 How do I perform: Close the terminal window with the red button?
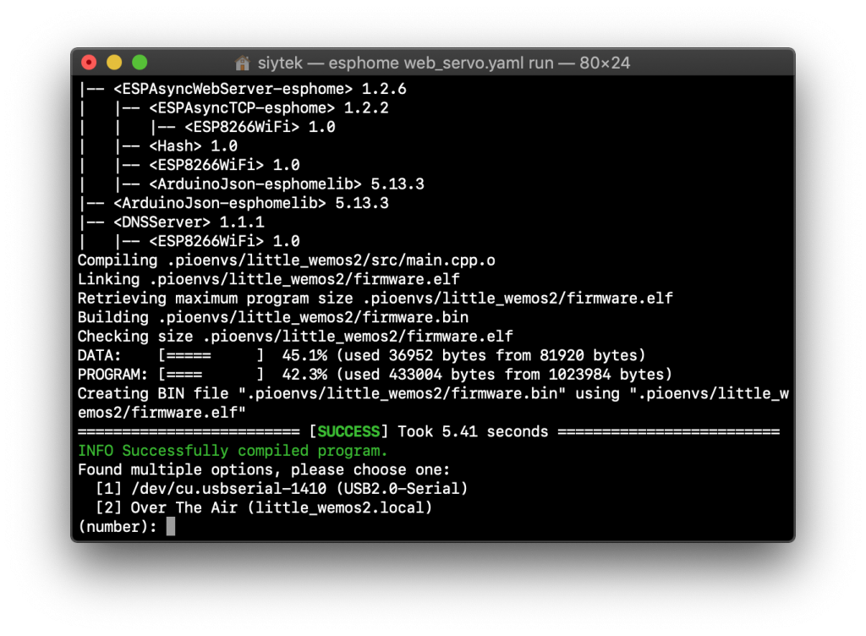point(89,63)
